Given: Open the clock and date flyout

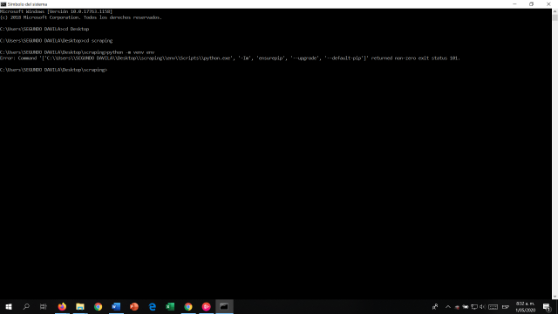Looking at the screenshot, I should [x=525, y=306].
